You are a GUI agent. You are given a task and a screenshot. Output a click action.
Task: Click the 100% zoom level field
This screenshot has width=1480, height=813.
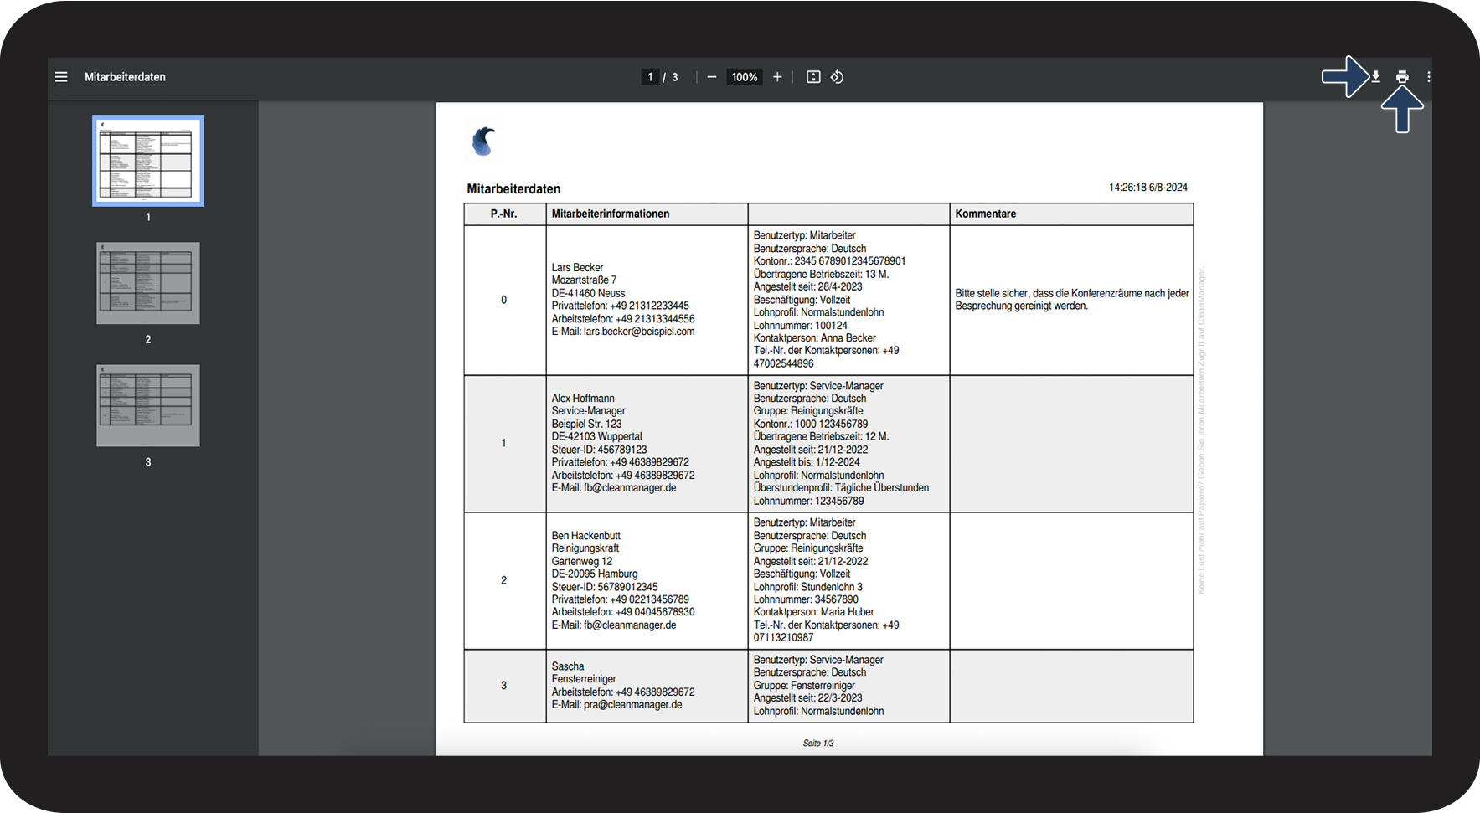point(745,77)
